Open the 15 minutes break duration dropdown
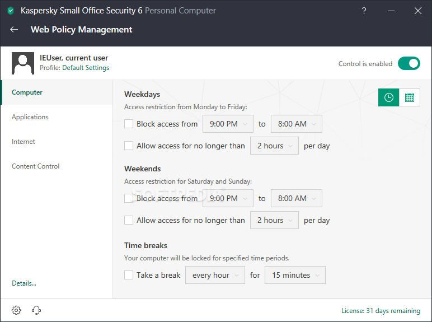 tap(295, 275)
